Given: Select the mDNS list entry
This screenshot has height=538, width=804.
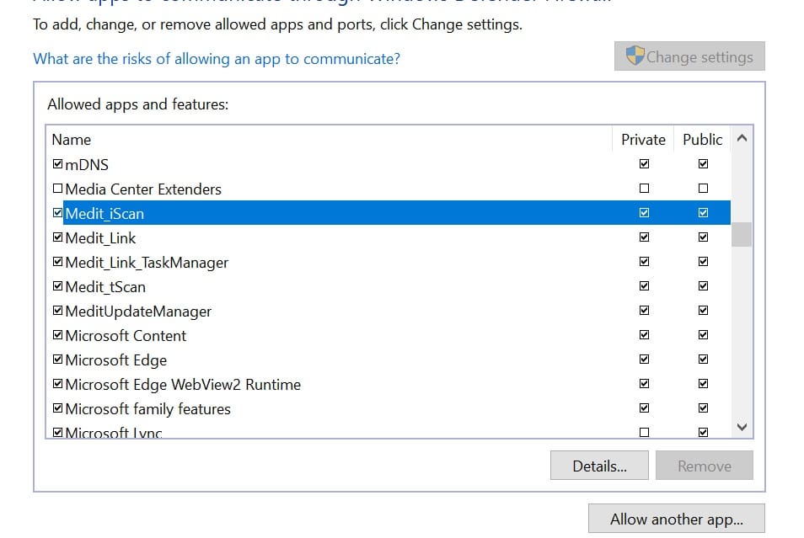Looking at the screenshot, I should point(389,164).
